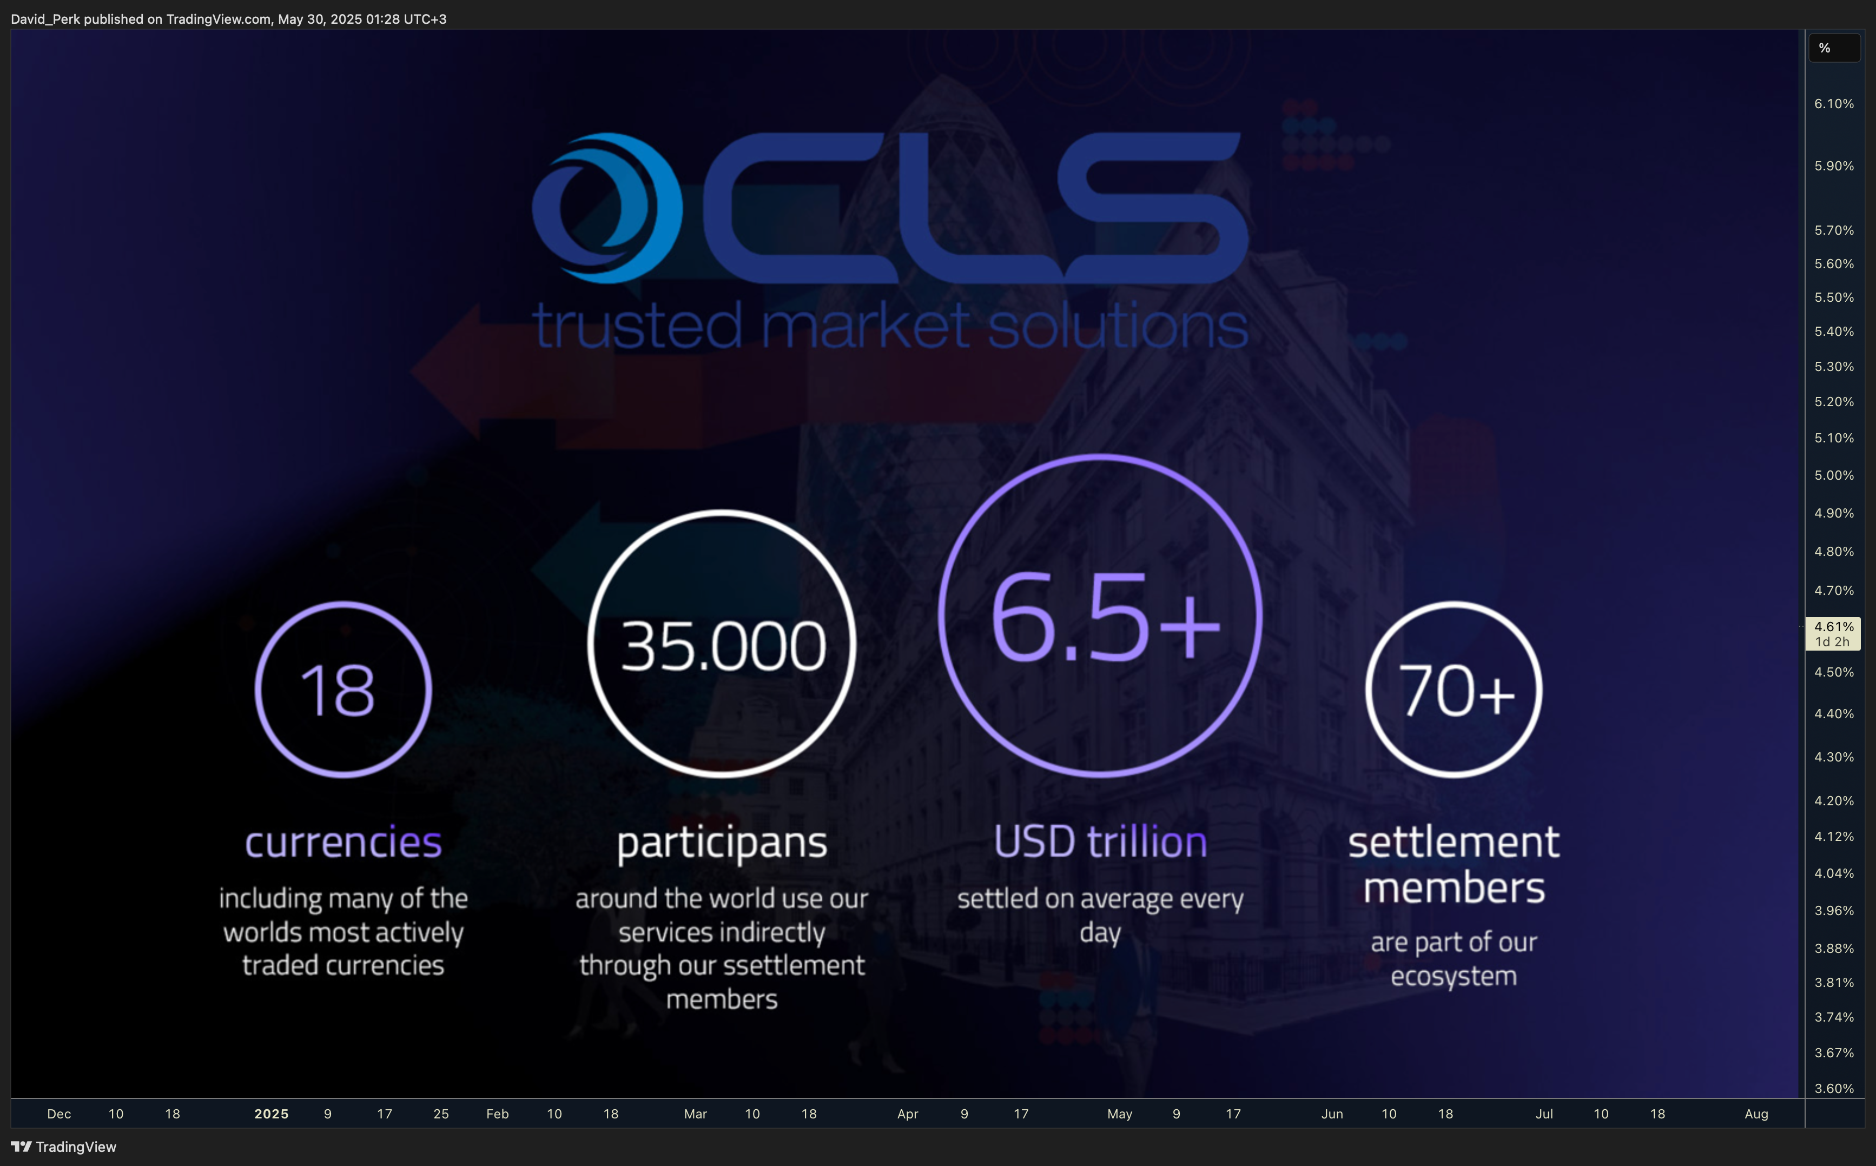This screenshot has height=1166, width=1876.
Task: Click the 5.60% price axis label
Action: pyautogui.click(x=1834, y=264)
